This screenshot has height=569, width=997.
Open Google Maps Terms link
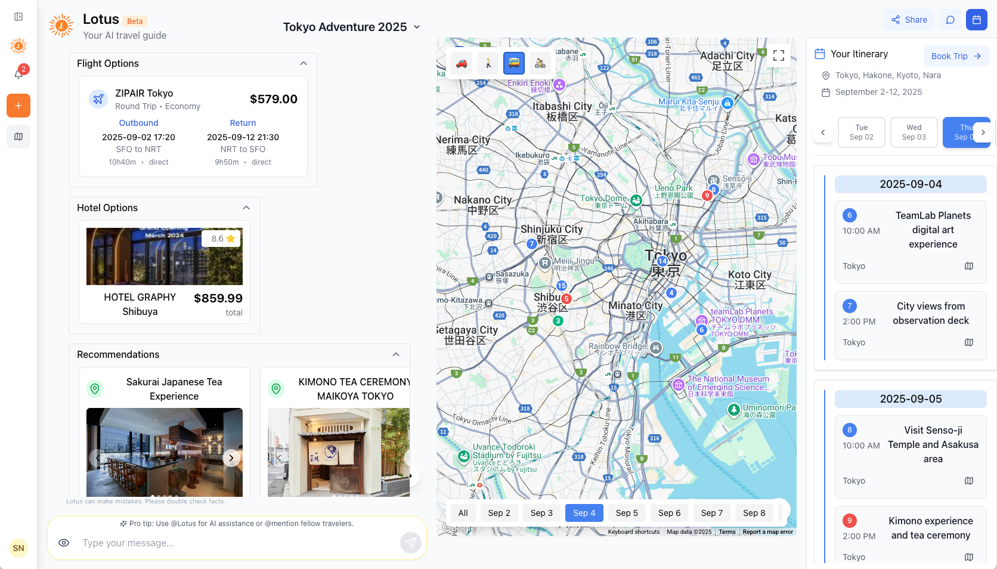(727, 532)
